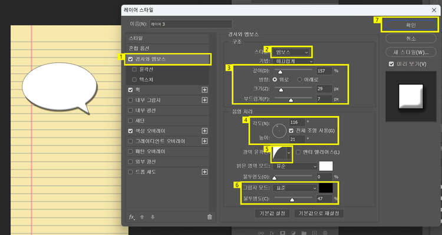Viewport: 442px width, 235px height.
Task: Select the 위로 direction radio button
Action: 275,80
